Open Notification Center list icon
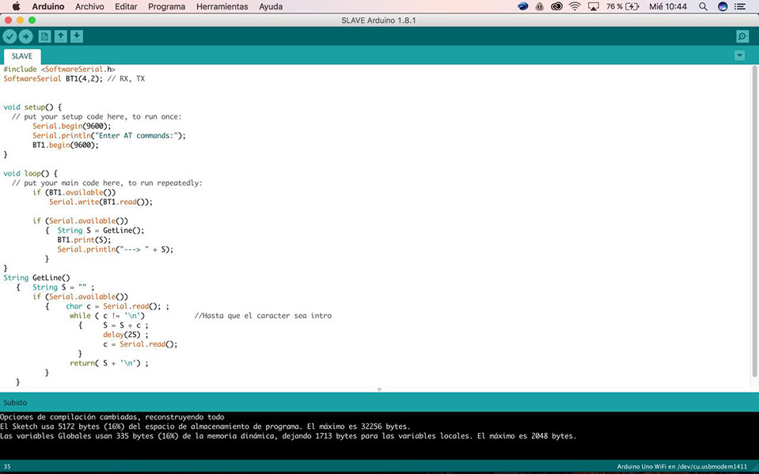The width and height of the screenshot is (759, 474). [740, 6]
